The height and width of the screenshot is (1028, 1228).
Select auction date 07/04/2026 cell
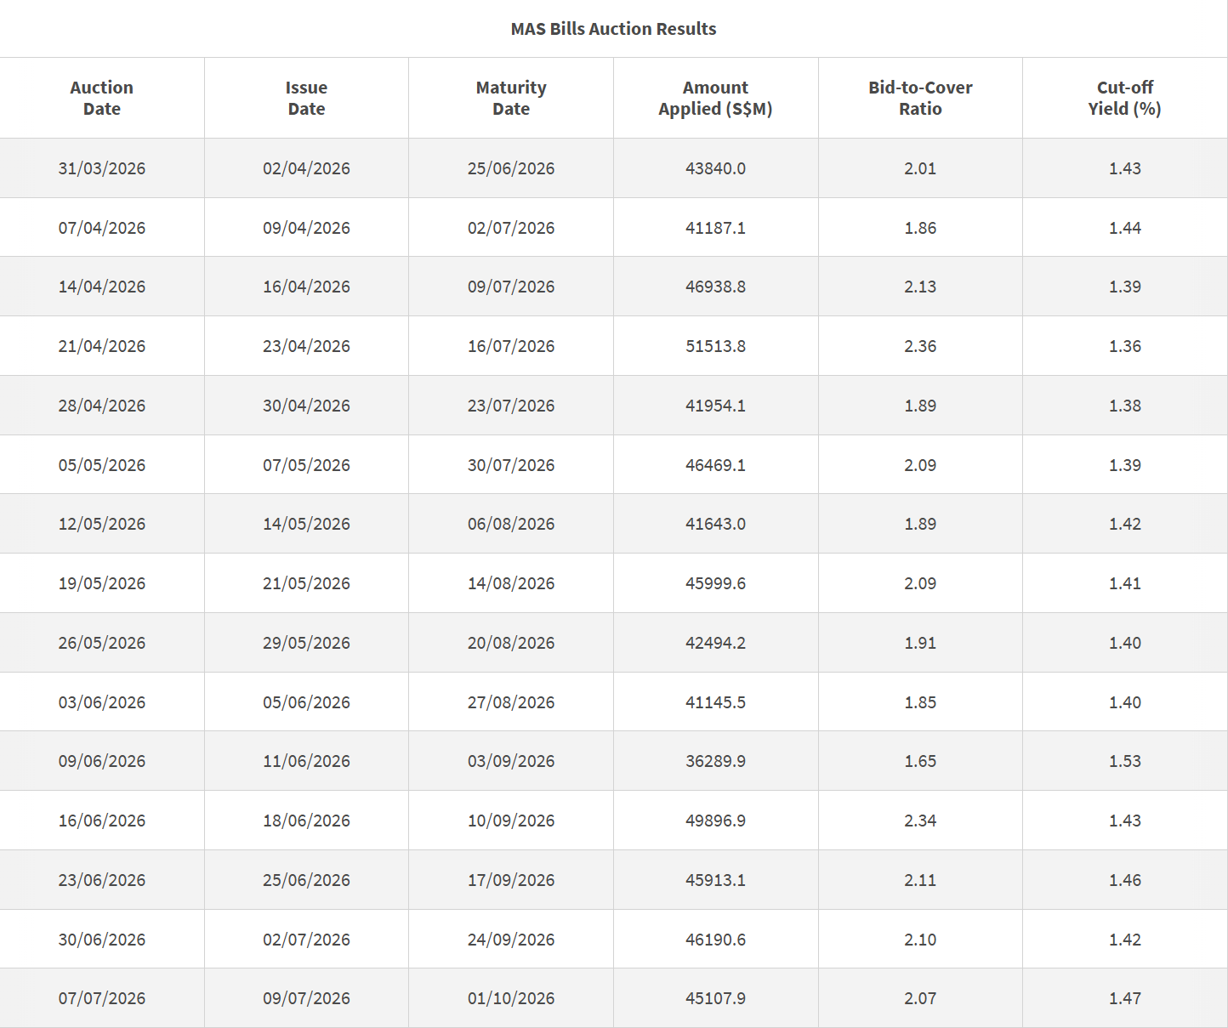pyautogui.click(x=102, y=228)
